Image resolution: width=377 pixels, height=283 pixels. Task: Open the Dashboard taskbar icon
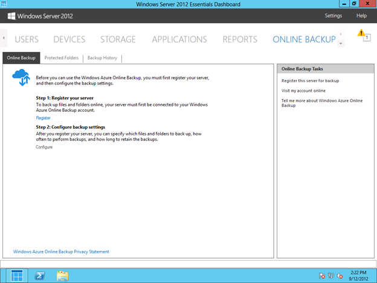tap(17, 276)
